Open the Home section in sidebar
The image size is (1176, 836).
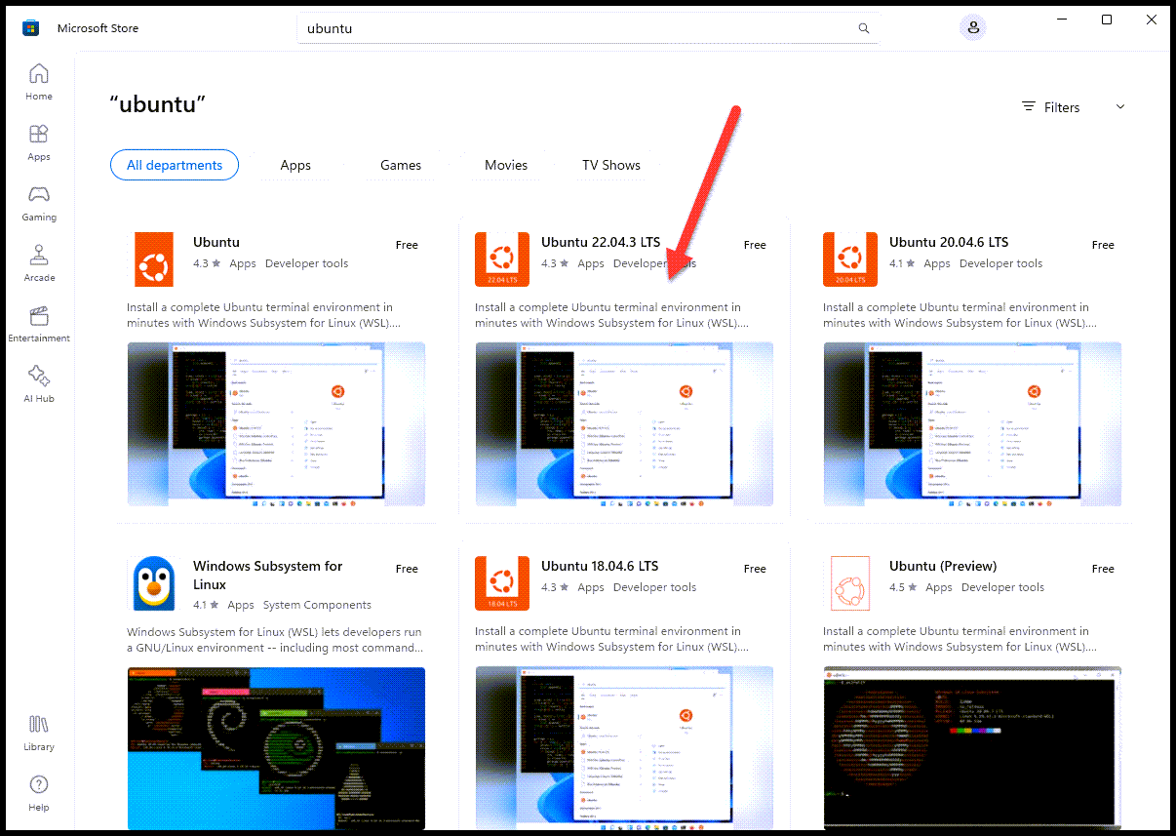(39, 82)
